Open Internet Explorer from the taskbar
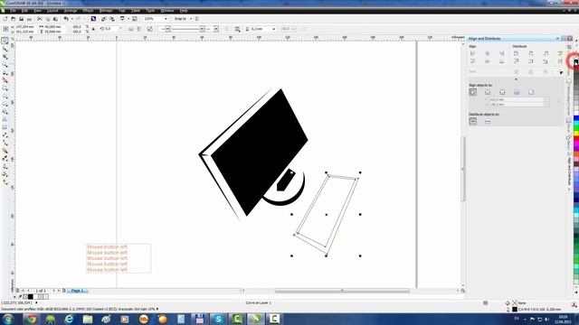 click(69, 319)
